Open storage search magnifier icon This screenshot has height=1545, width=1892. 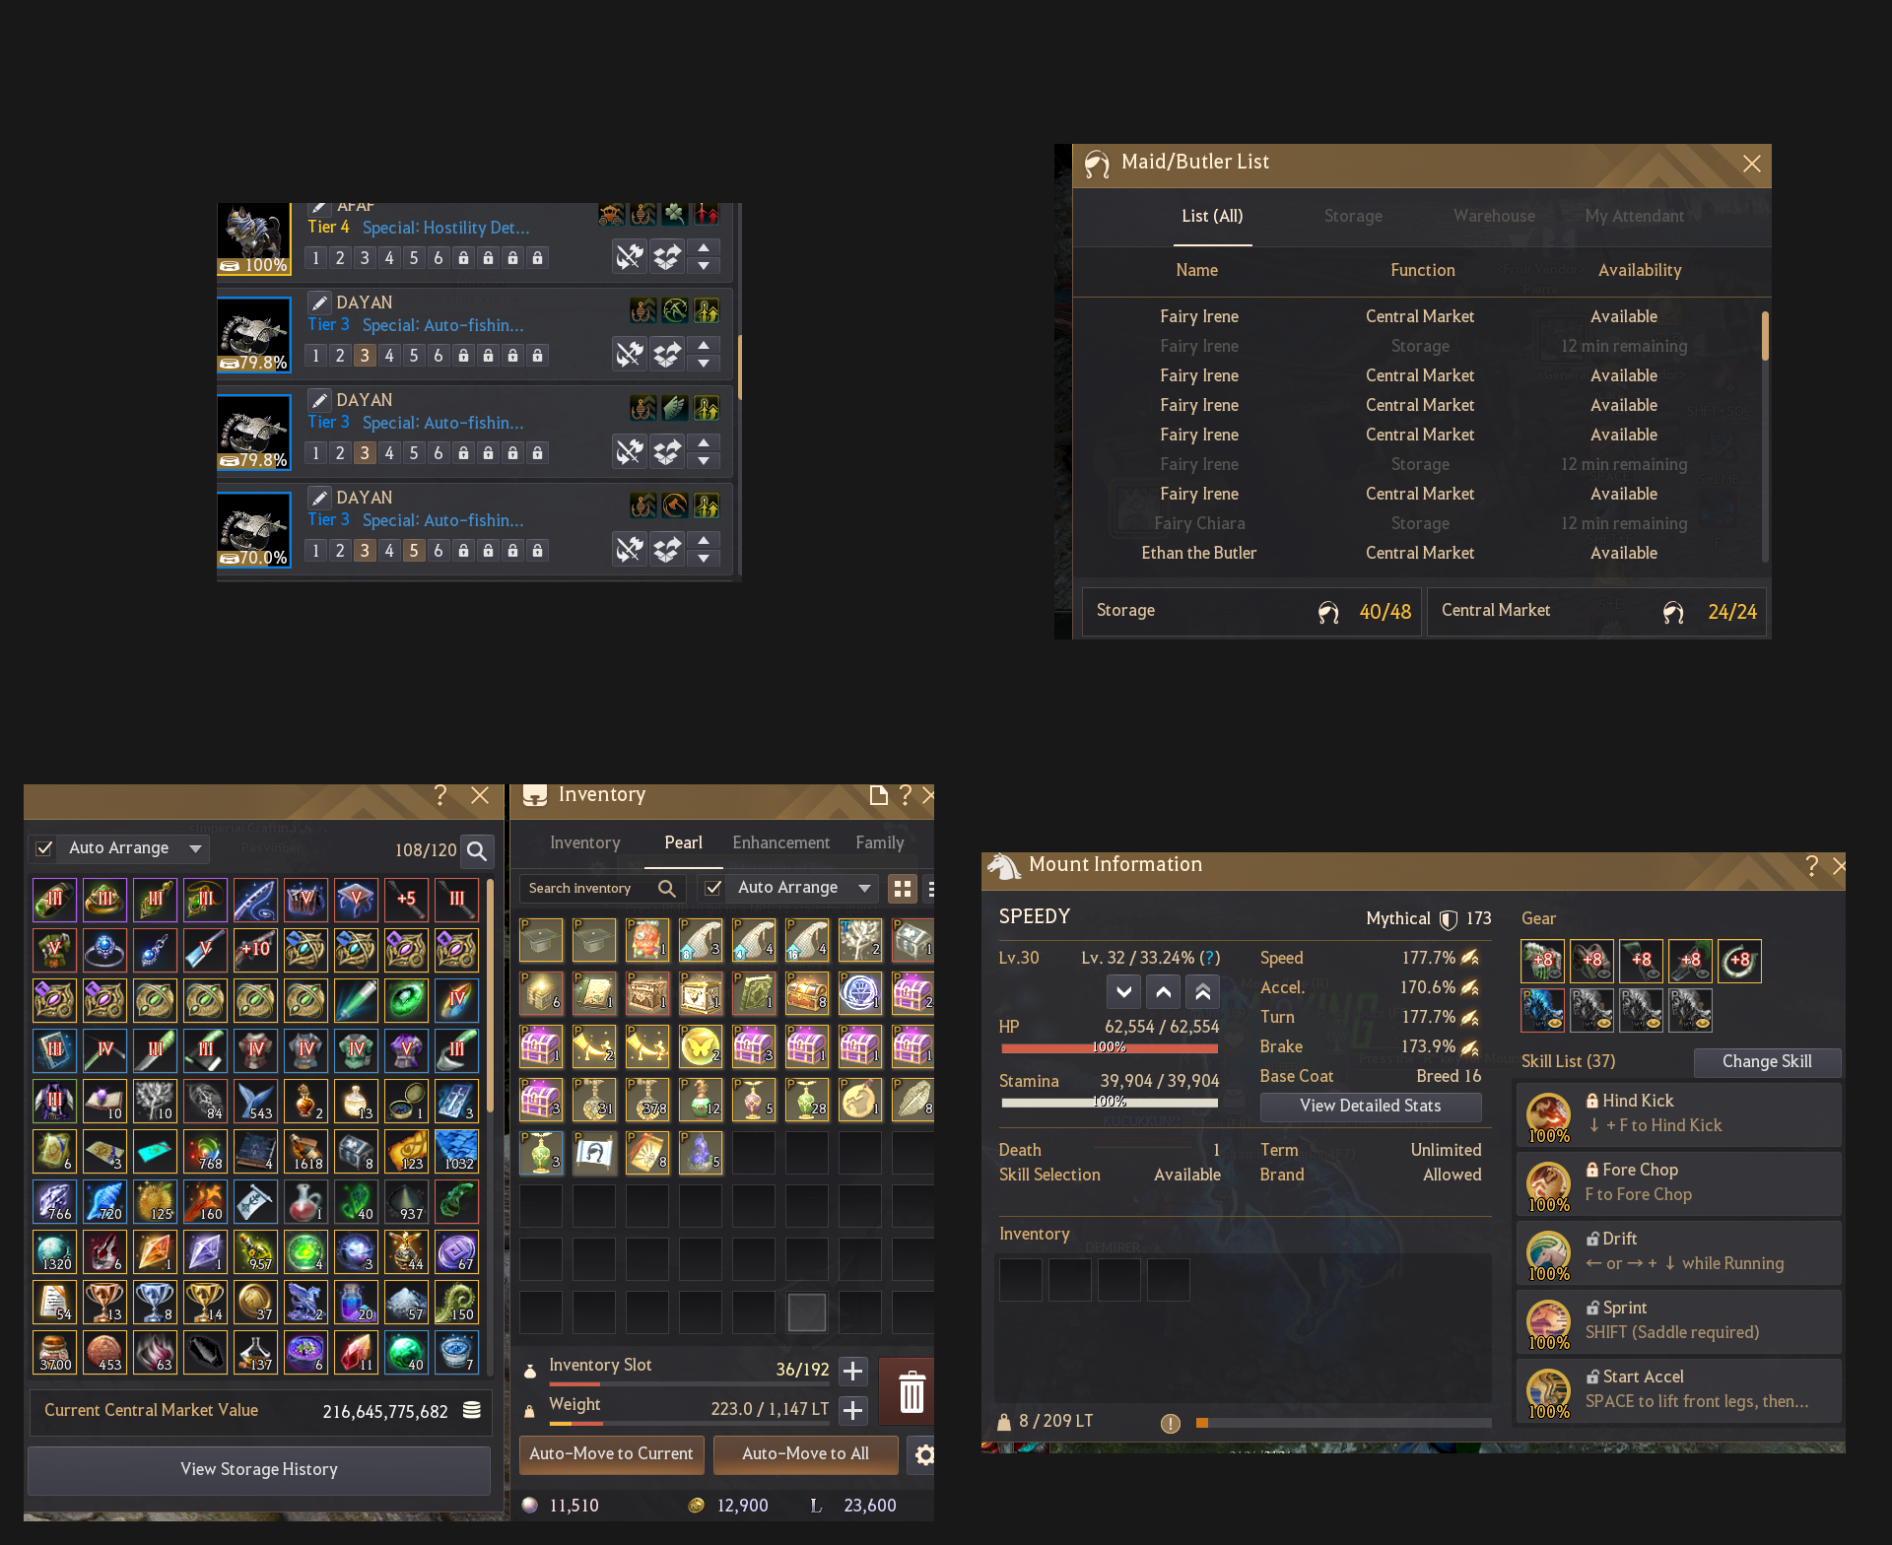tap(477, 850)
